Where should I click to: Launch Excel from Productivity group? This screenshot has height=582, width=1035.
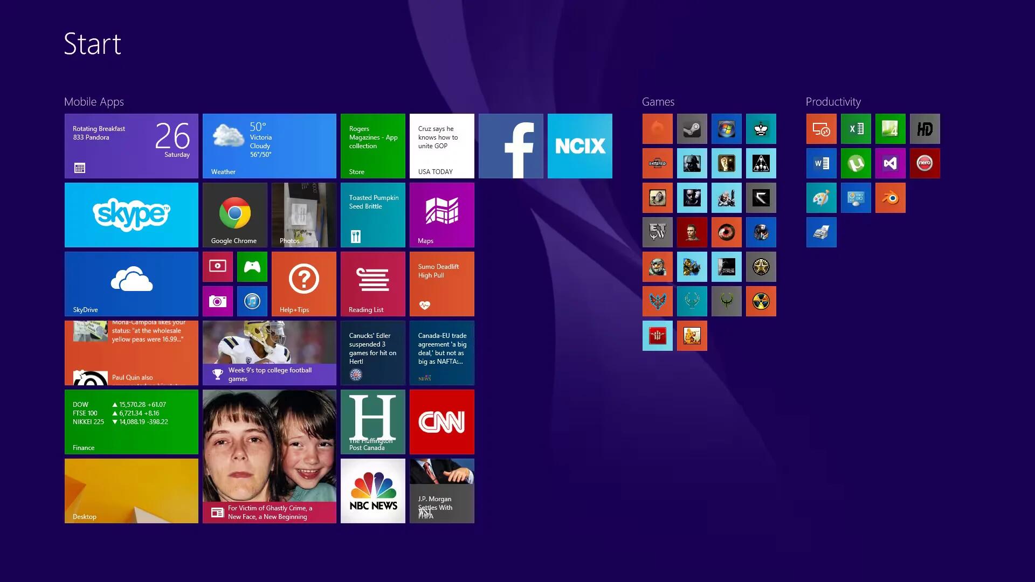click(855, 129)
